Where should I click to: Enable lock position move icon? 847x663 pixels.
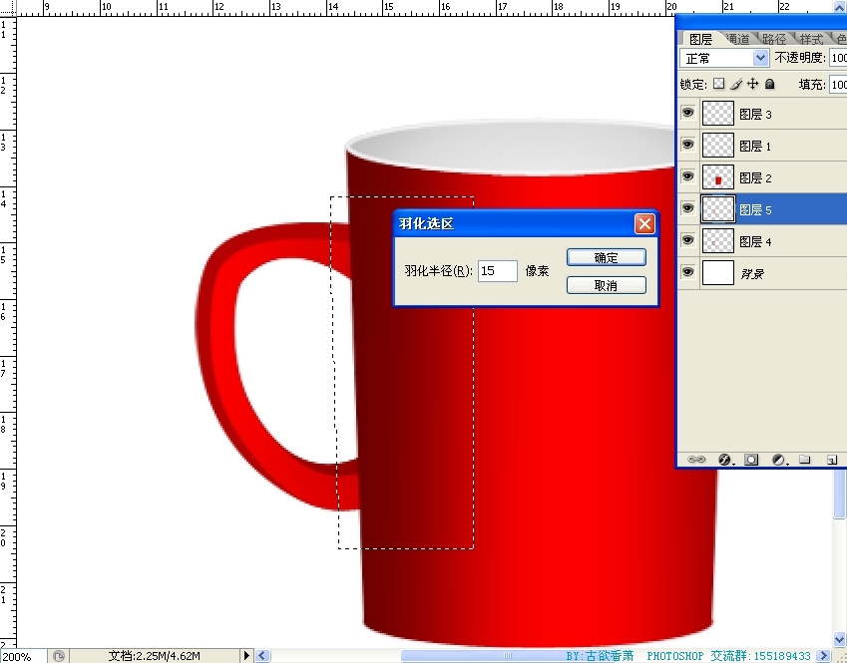click(753, 85)
